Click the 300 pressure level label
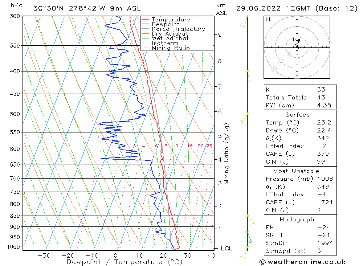This screenshot has height=266, width=363. [15, 16]
